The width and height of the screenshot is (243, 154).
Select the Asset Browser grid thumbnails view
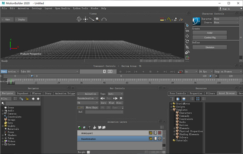[x=198, y=99]
